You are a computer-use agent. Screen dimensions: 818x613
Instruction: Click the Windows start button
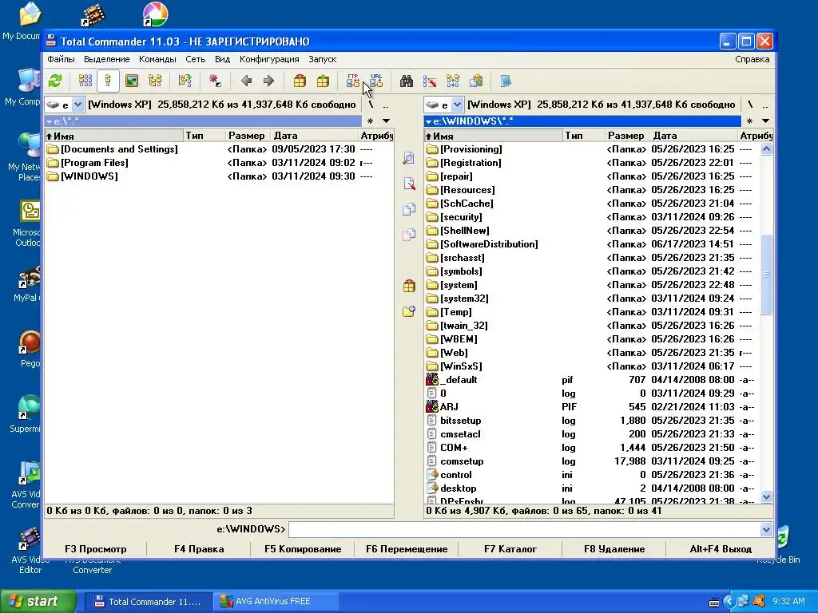(38, 601)
